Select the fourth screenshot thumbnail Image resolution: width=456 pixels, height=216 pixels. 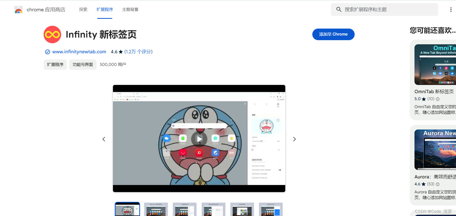pyautogui.click(x=214, y=209)
